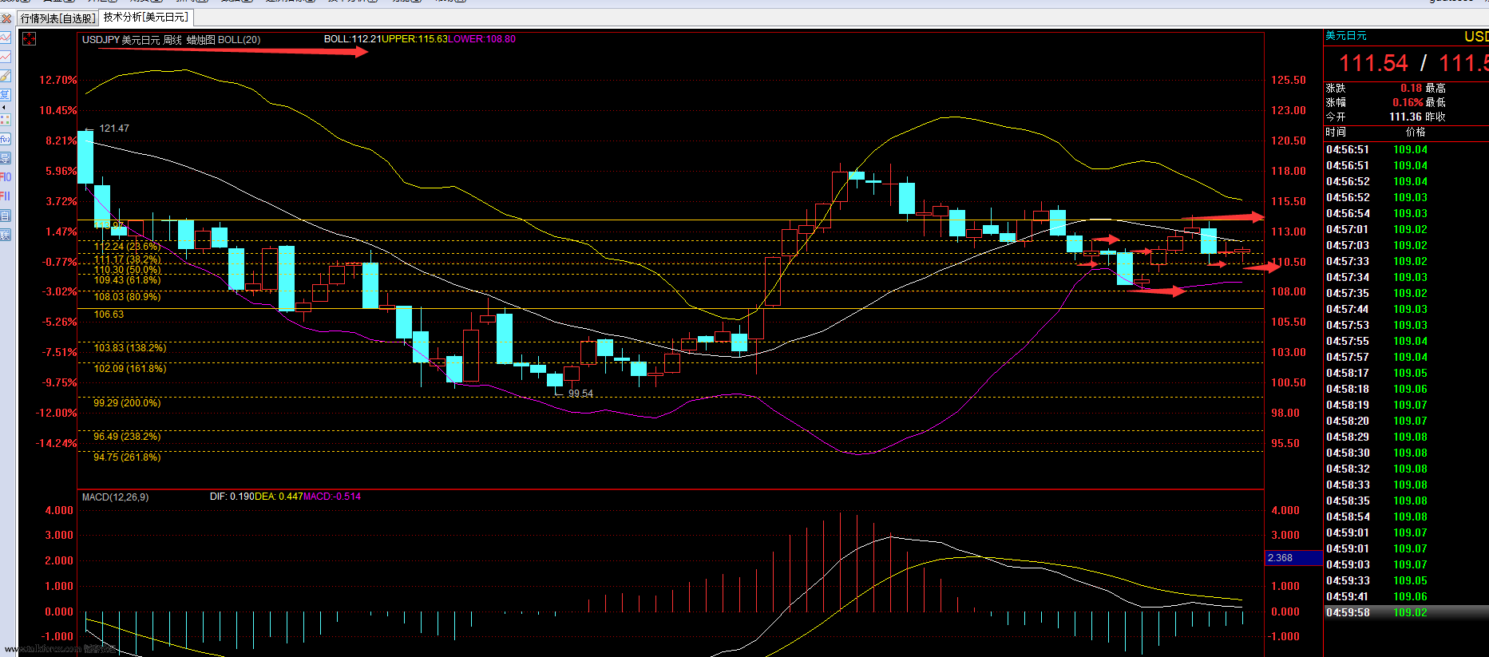Image resolution: width=1489 pixels, height=657 pixels.
Task: Open the paintbrush drawing tool
Action: [x=6, y=76]
